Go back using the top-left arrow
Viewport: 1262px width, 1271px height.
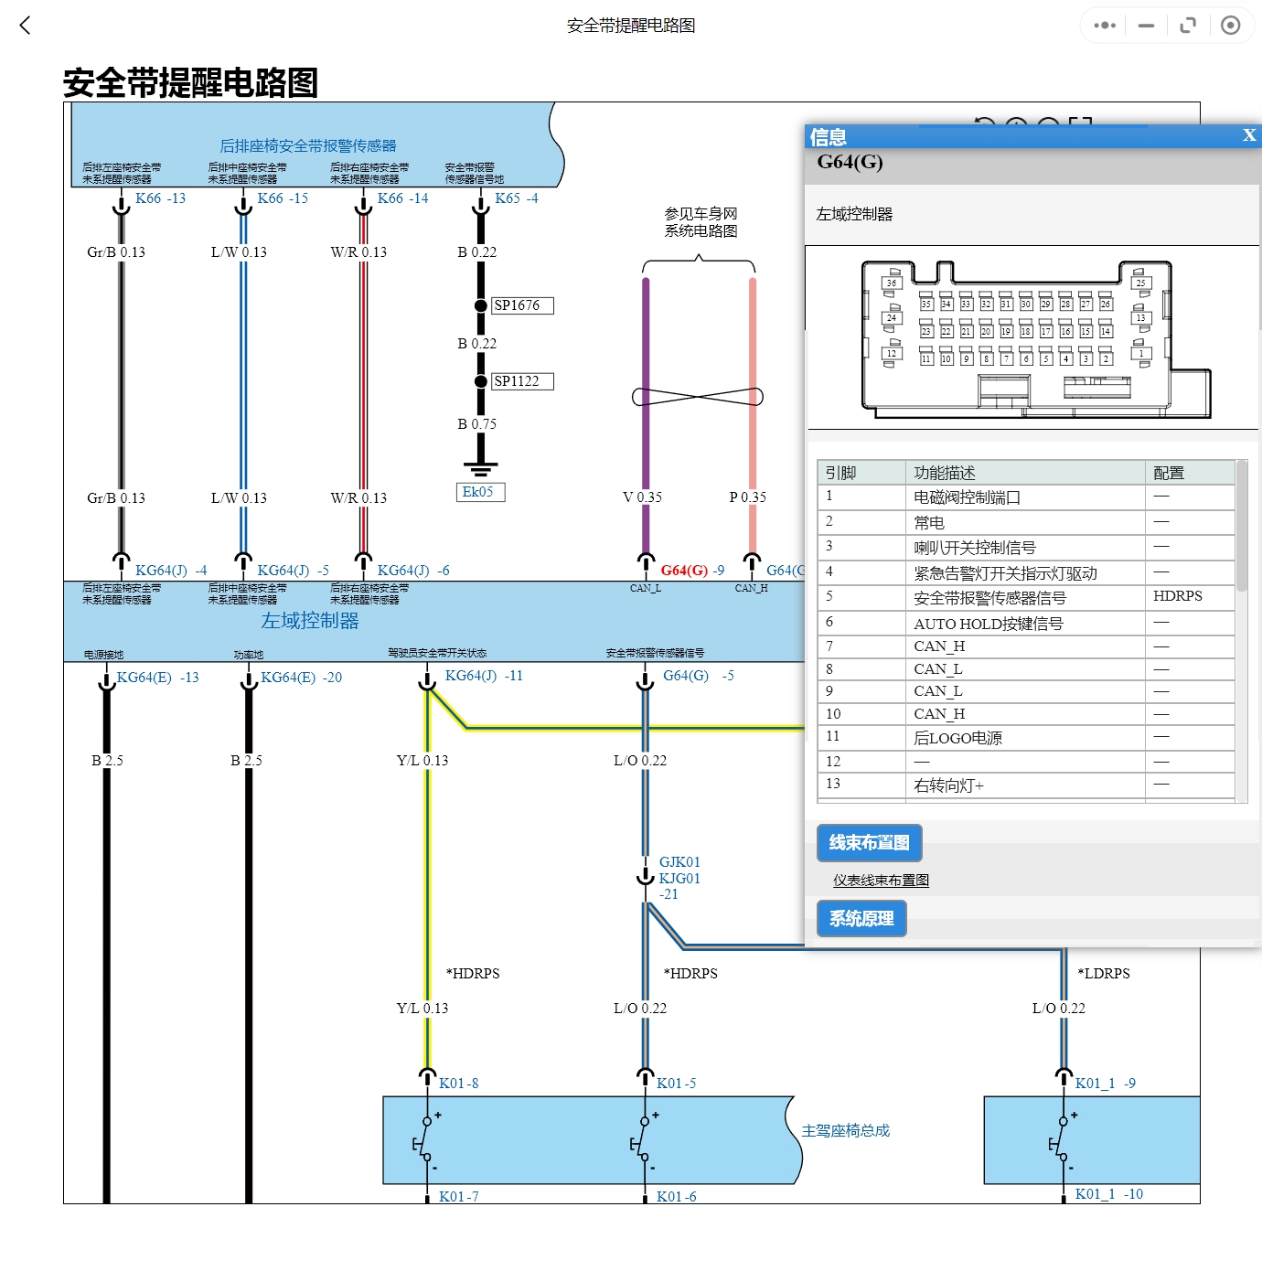pos(26,26)
